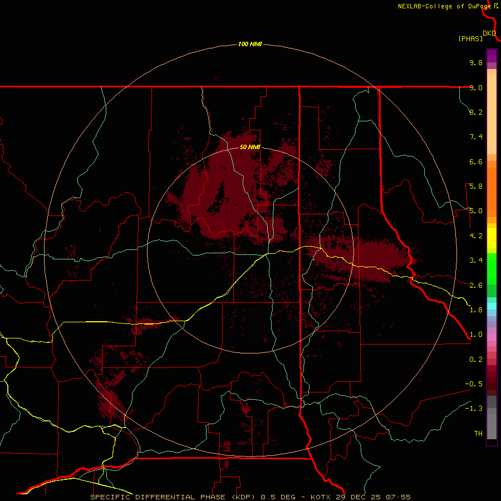Select the pink band of the color bar
501x501 pixels.
click(492, 337)
